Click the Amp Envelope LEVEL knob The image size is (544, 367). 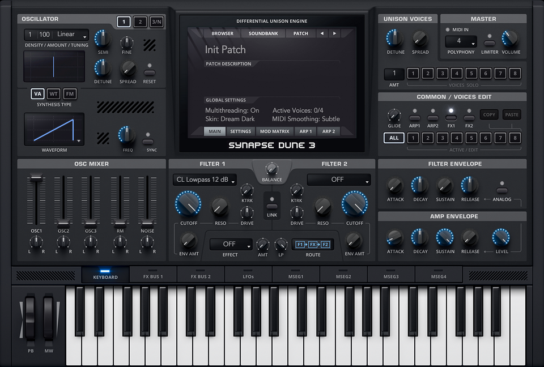[x=501, y=237]
